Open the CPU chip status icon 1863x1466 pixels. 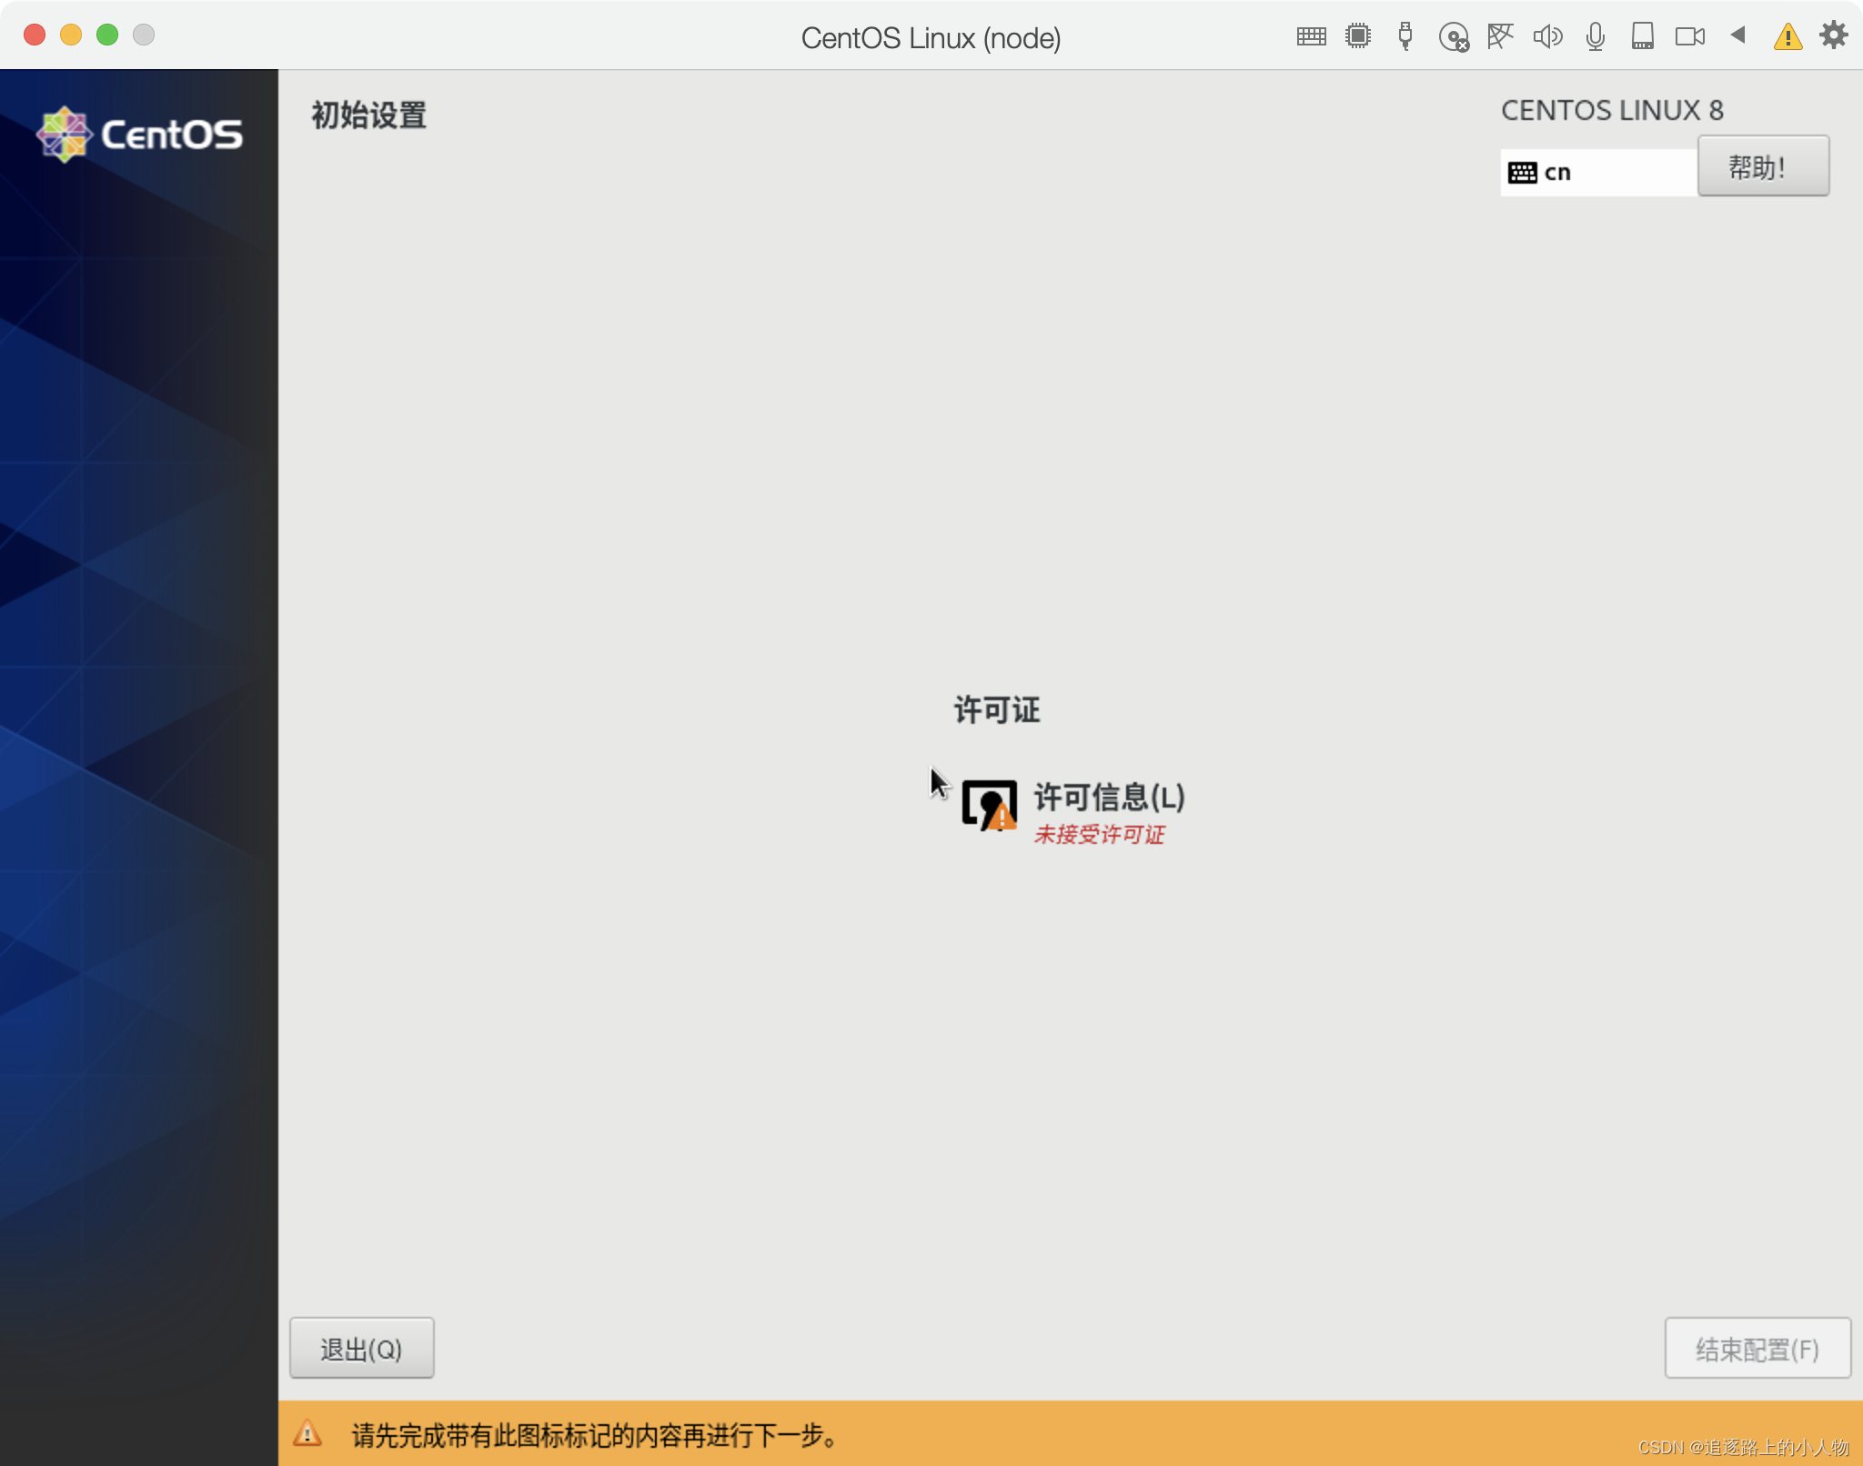1358,36
